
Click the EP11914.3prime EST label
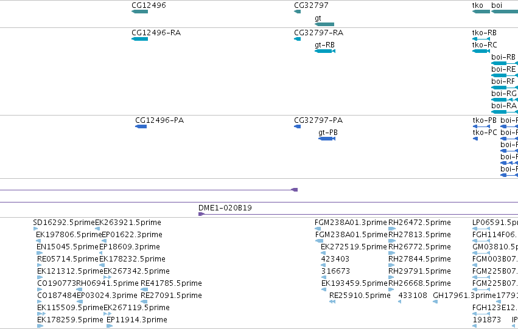pos(137,320)
